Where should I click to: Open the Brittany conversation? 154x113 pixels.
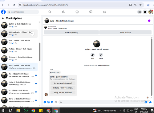(19, 59)
